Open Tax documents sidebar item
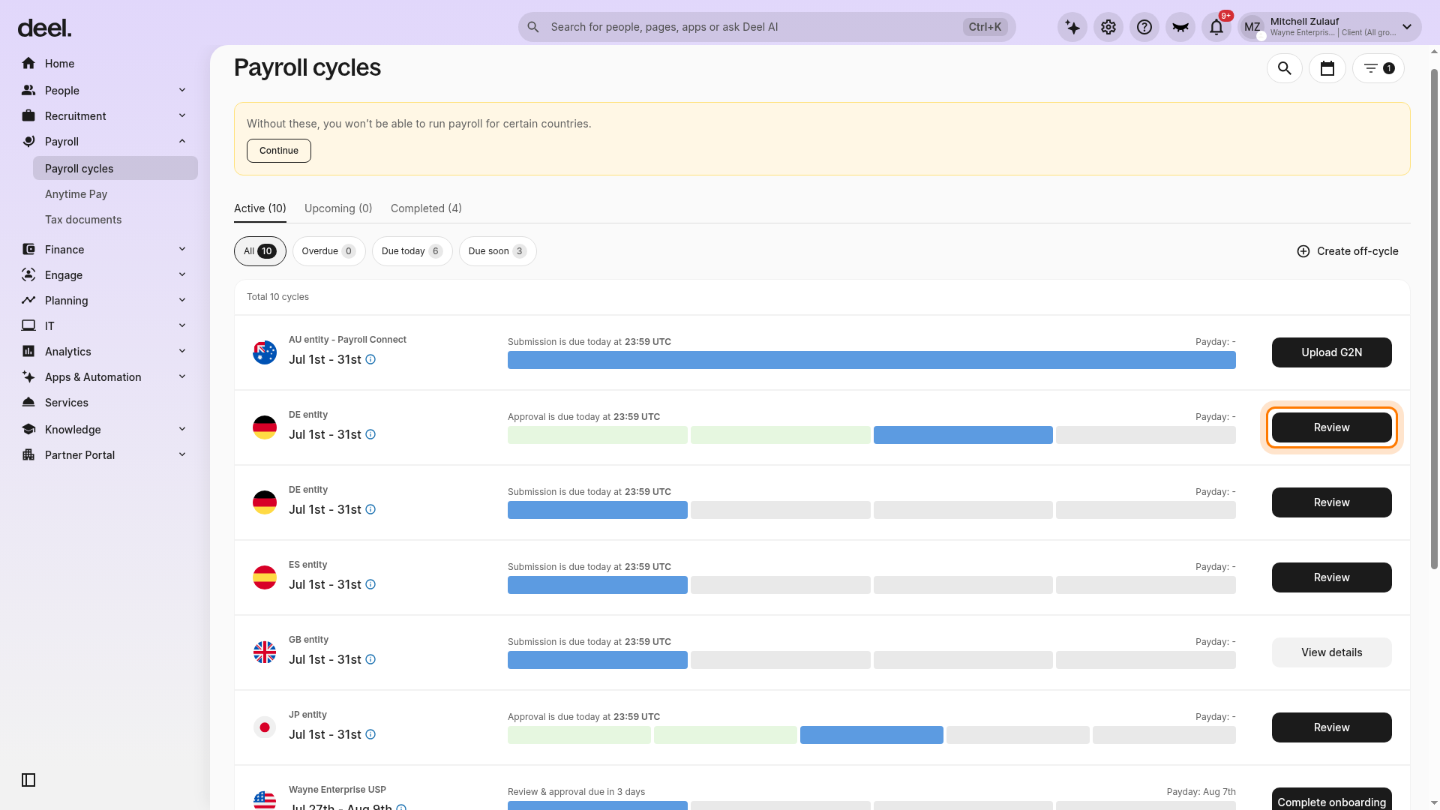Viewport: 1440px width, 810px height. coord(83,220)
